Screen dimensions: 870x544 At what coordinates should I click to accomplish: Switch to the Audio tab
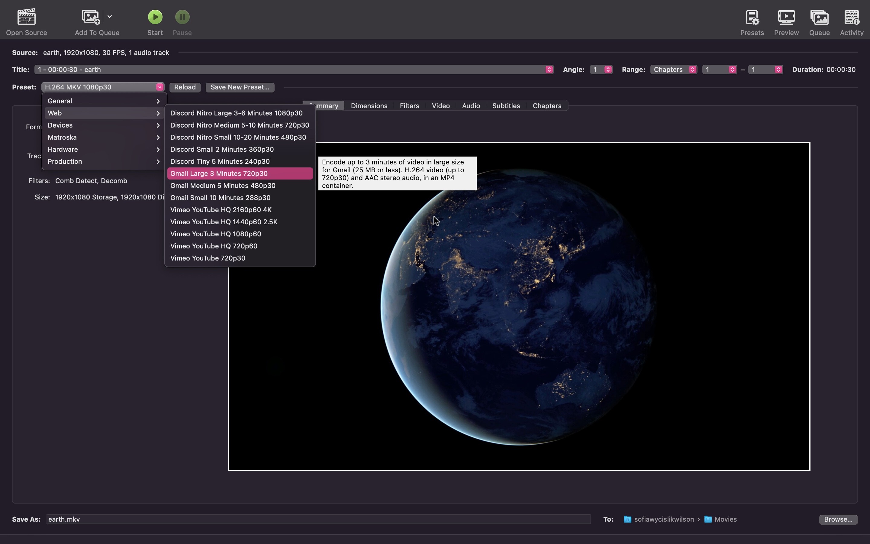(471, 105)
